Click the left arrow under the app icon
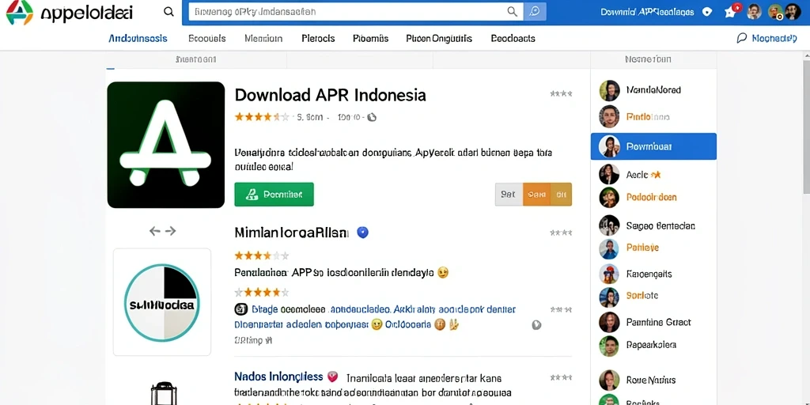The width and height of the screenshot is (810, 405). [154, 231]
